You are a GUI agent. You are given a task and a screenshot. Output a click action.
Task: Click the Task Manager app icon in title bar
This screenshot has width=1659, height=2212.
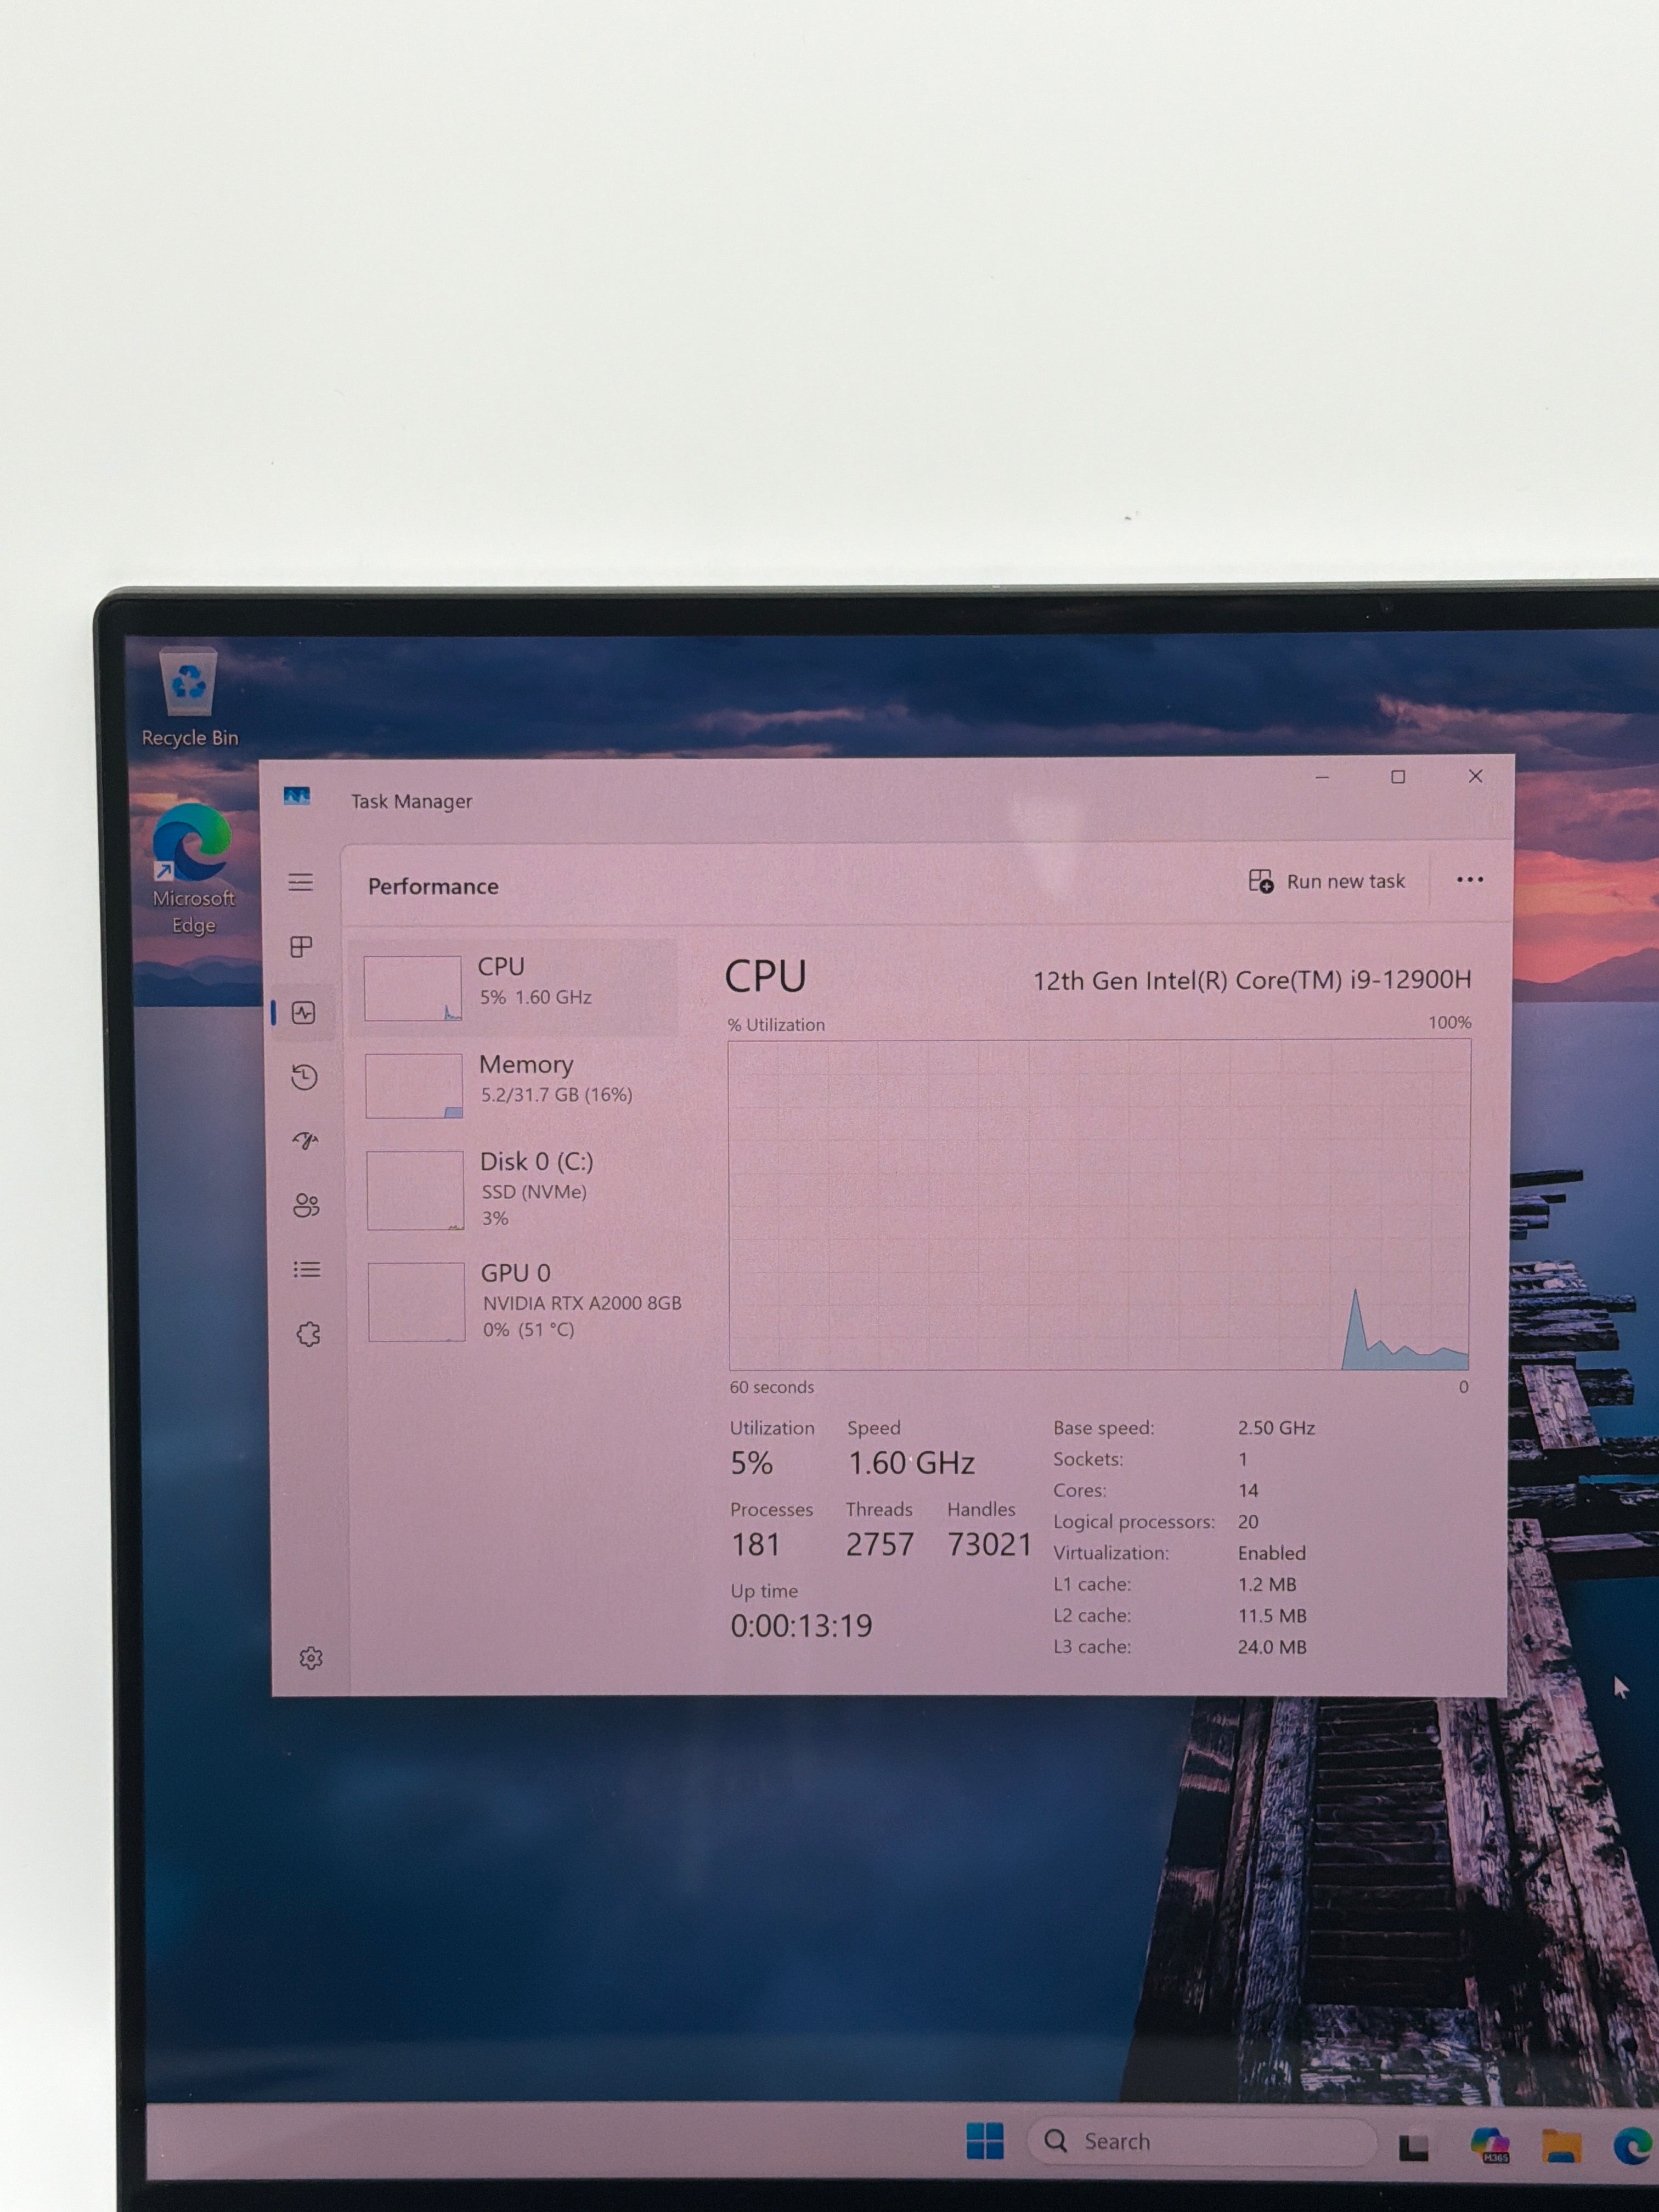click(x=297, y=796)
